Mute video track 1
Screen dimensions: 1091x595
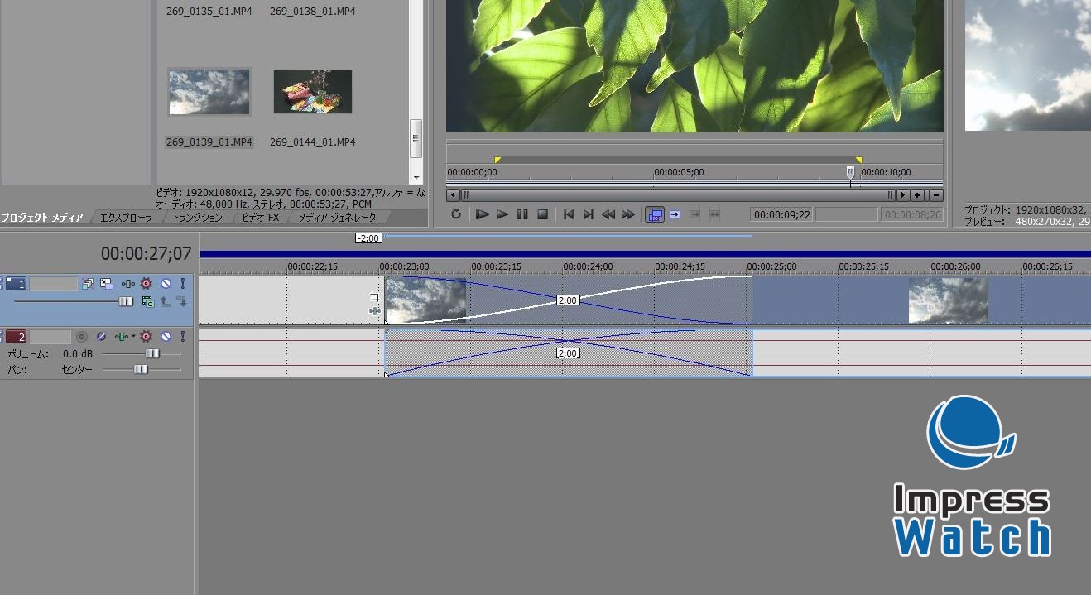pos(166,283)
